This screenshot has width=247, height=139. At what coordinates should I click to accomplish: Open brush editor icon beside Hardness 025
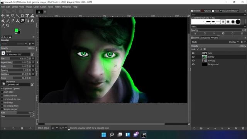pos(32,54)
